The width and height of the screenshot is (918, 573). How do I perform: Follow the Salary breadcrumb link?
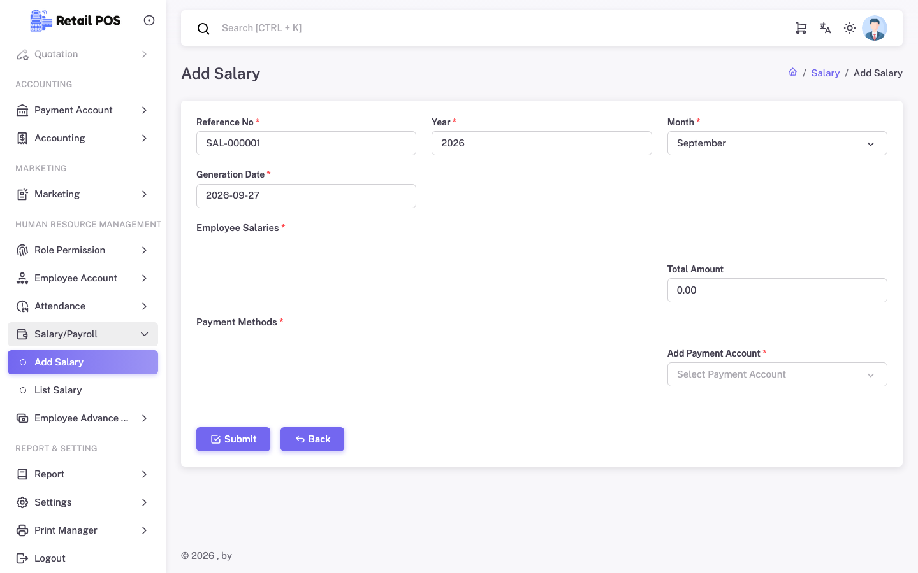point(825,73)
